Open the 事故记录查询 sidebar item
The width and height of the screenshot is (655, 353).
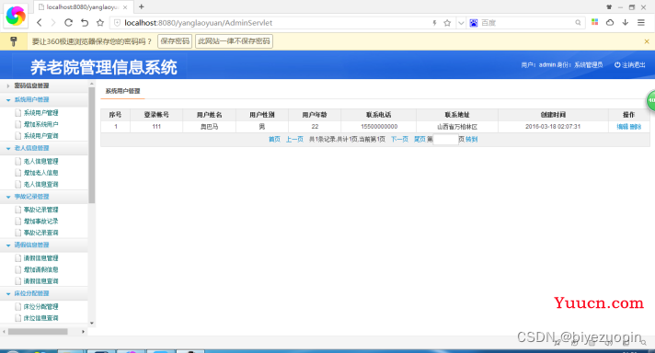coord(40,233)
